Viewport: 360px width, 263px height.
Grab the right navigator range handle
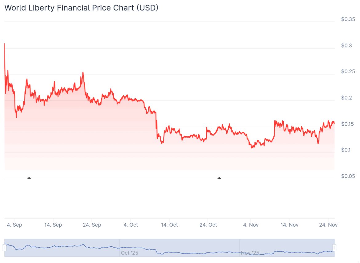point(334,247)
